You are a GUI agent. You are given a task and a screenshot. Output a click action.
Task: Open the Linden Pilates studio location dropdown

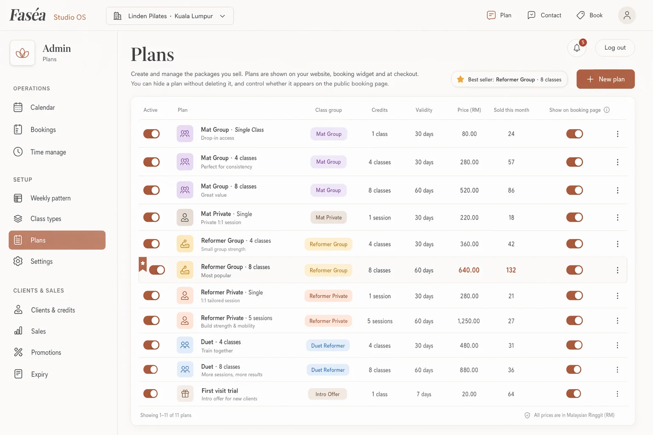(170, 16)
